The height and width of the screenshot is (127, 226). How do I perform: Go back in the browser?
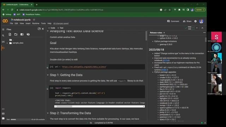click(3, 10)
